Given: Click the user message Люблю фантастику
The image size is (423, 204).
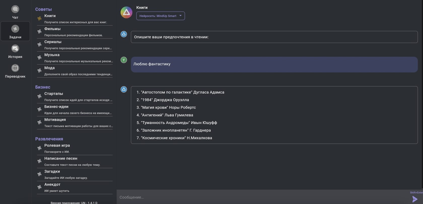Looking at the screenshot, I should pyautogui.click(x=274, y=65).
